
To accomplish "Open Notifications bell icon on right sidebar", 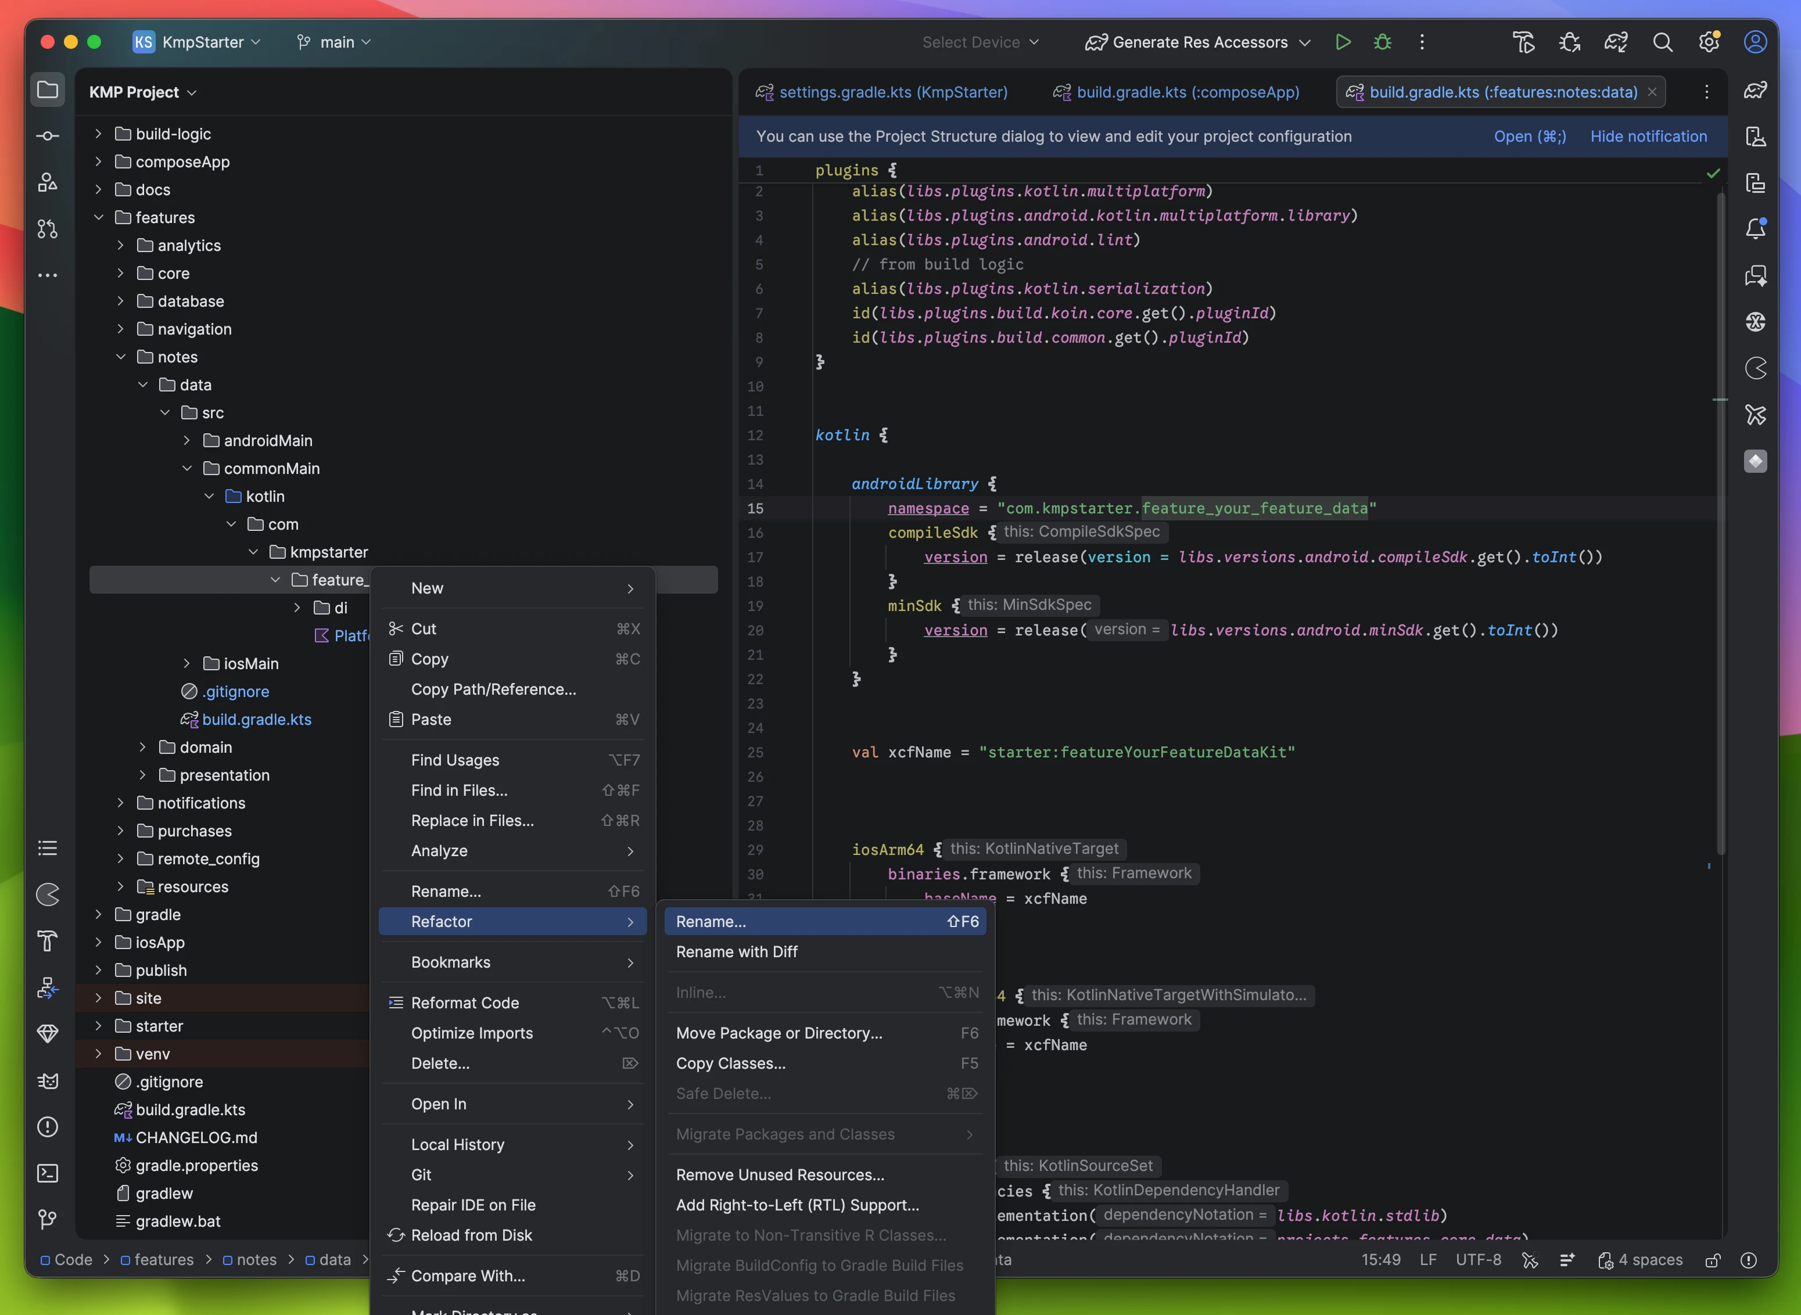I will click(1755, 229).
